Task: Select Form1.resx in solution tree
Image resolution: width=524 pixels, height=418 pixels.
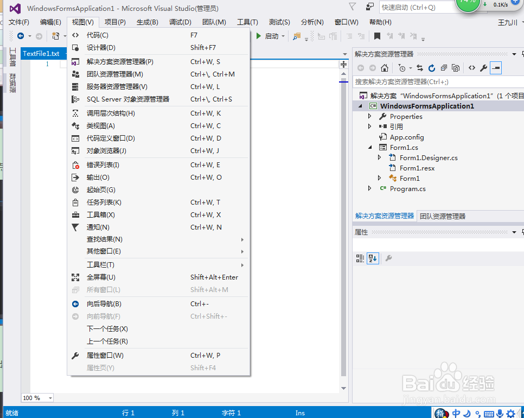Action: pyautogui.click(x=417, y=168)
